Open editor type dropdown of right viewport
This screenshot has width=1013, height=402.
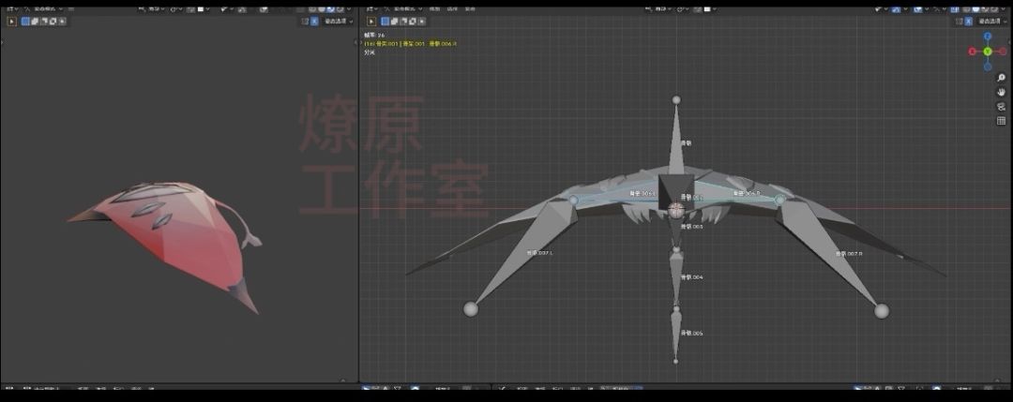point(370,9)
